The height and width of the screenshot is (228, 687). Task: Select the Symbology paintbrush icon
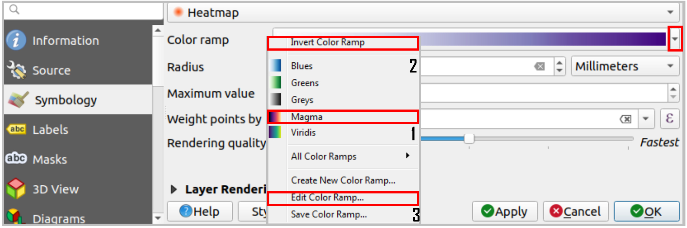pyautogui.click(x=19, y=100)
